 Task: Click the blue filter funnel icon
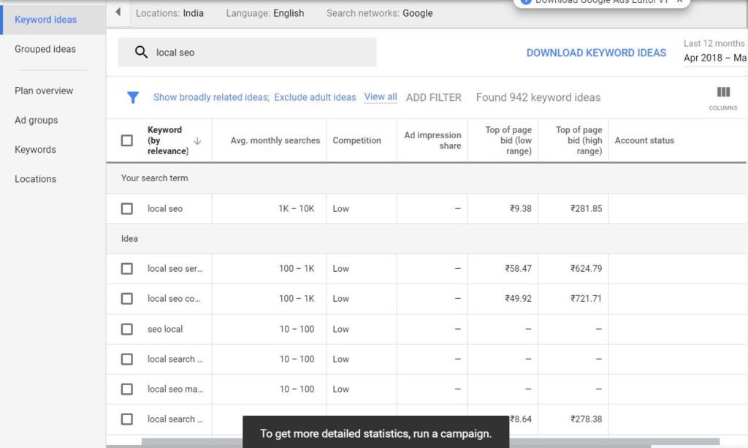click(133, 97)
